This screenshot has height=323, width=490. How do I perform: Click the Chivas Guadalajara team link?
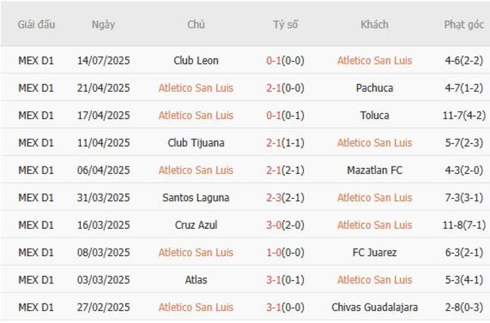click(375, 307)
